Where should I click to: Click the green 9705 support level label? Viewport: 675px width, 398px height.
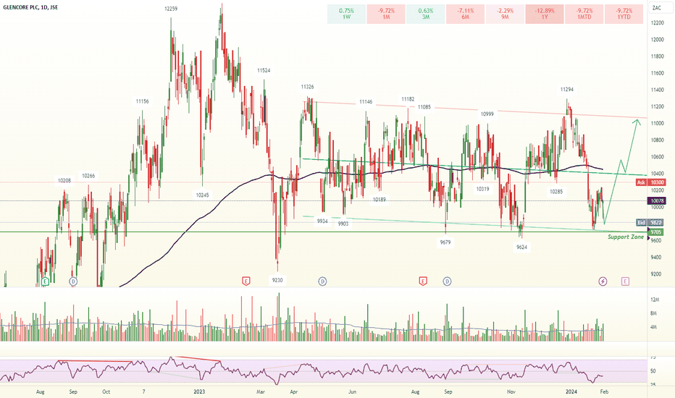[656, 232]
